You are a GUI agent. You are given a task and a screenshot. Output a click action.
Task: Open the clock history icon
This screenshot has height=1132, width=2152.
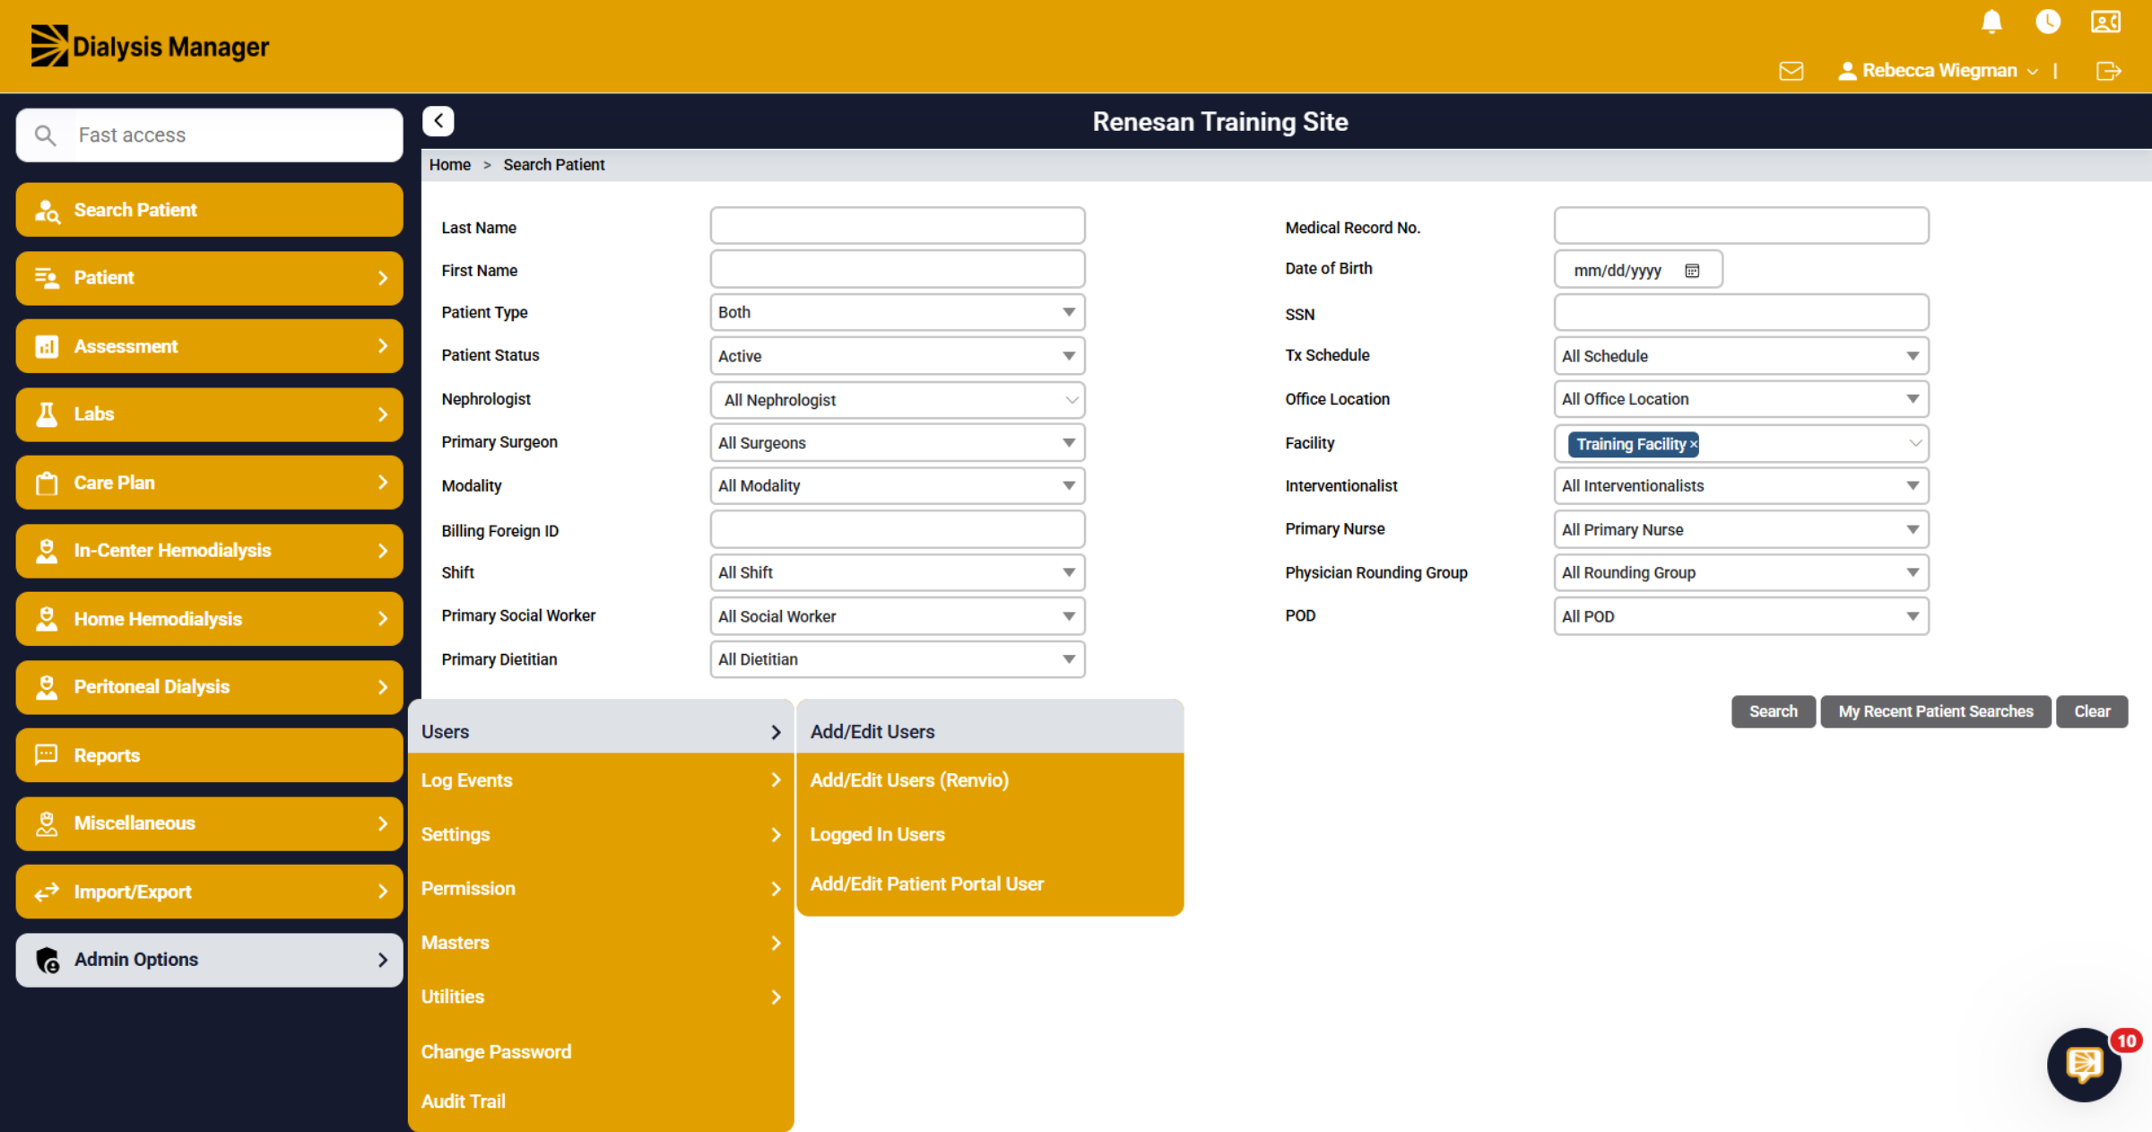coord(2048,22)
